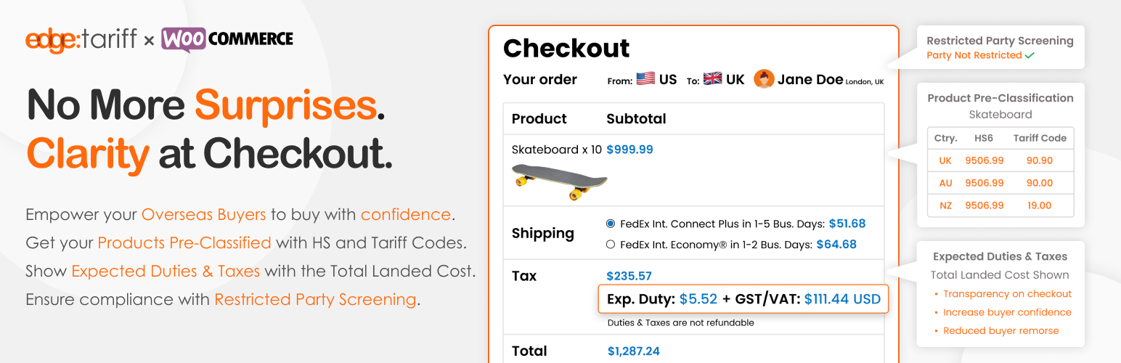Screen dimensions: 1121x363
Task: Click the skateboard product image
Action: point(560,181)
